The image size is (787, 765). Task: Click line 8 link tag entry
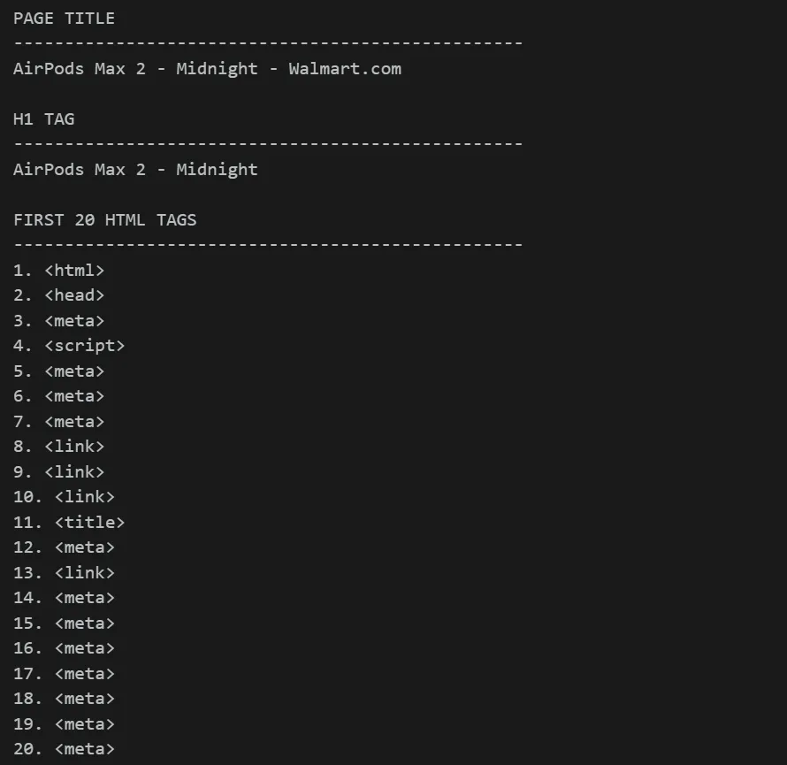(x=58, y=447)
